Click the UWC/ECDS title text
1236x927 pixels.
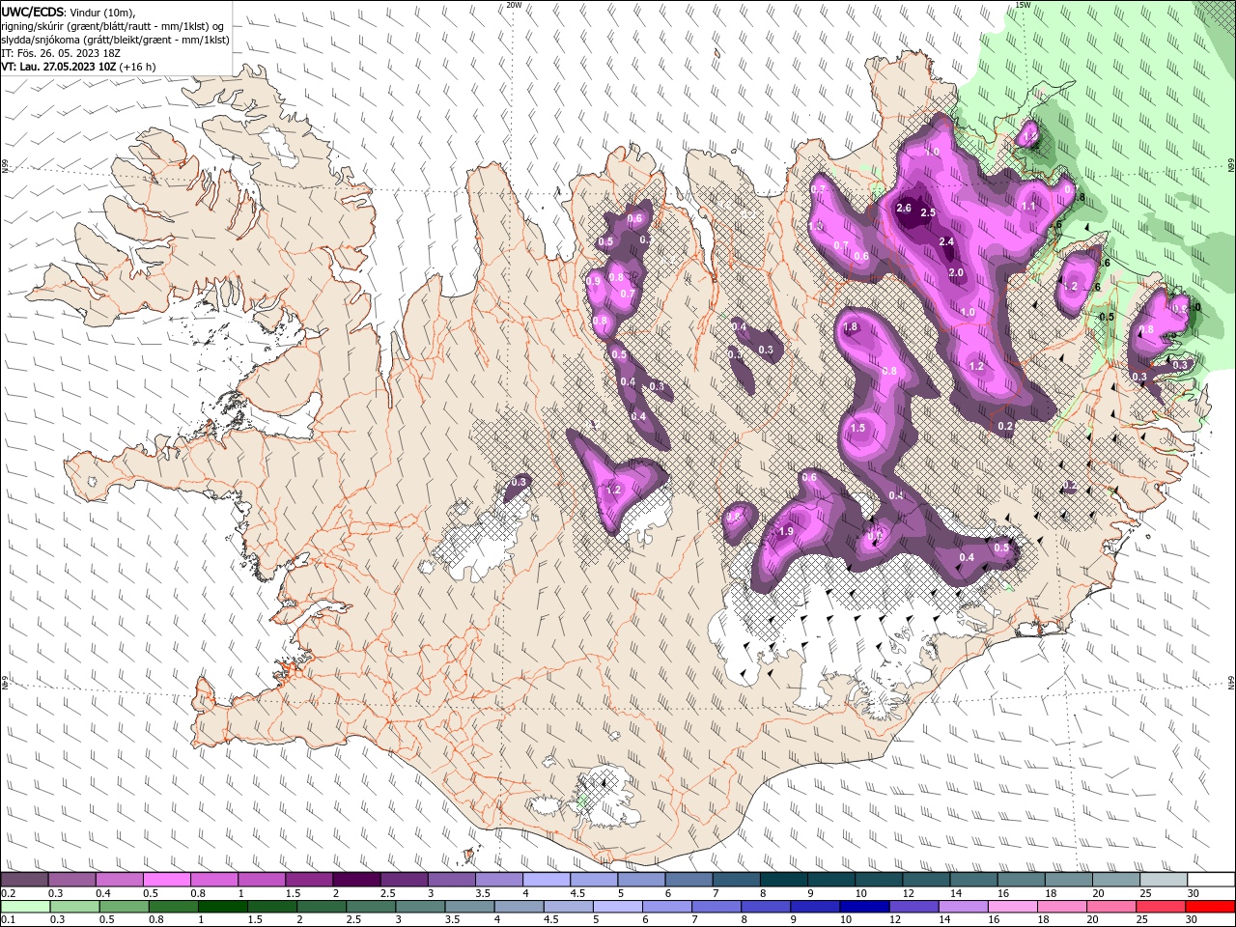[31, 12]
